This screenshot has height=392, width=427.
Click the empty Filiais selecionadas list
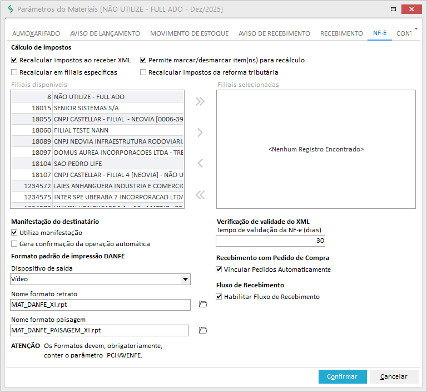pos(316,149)
